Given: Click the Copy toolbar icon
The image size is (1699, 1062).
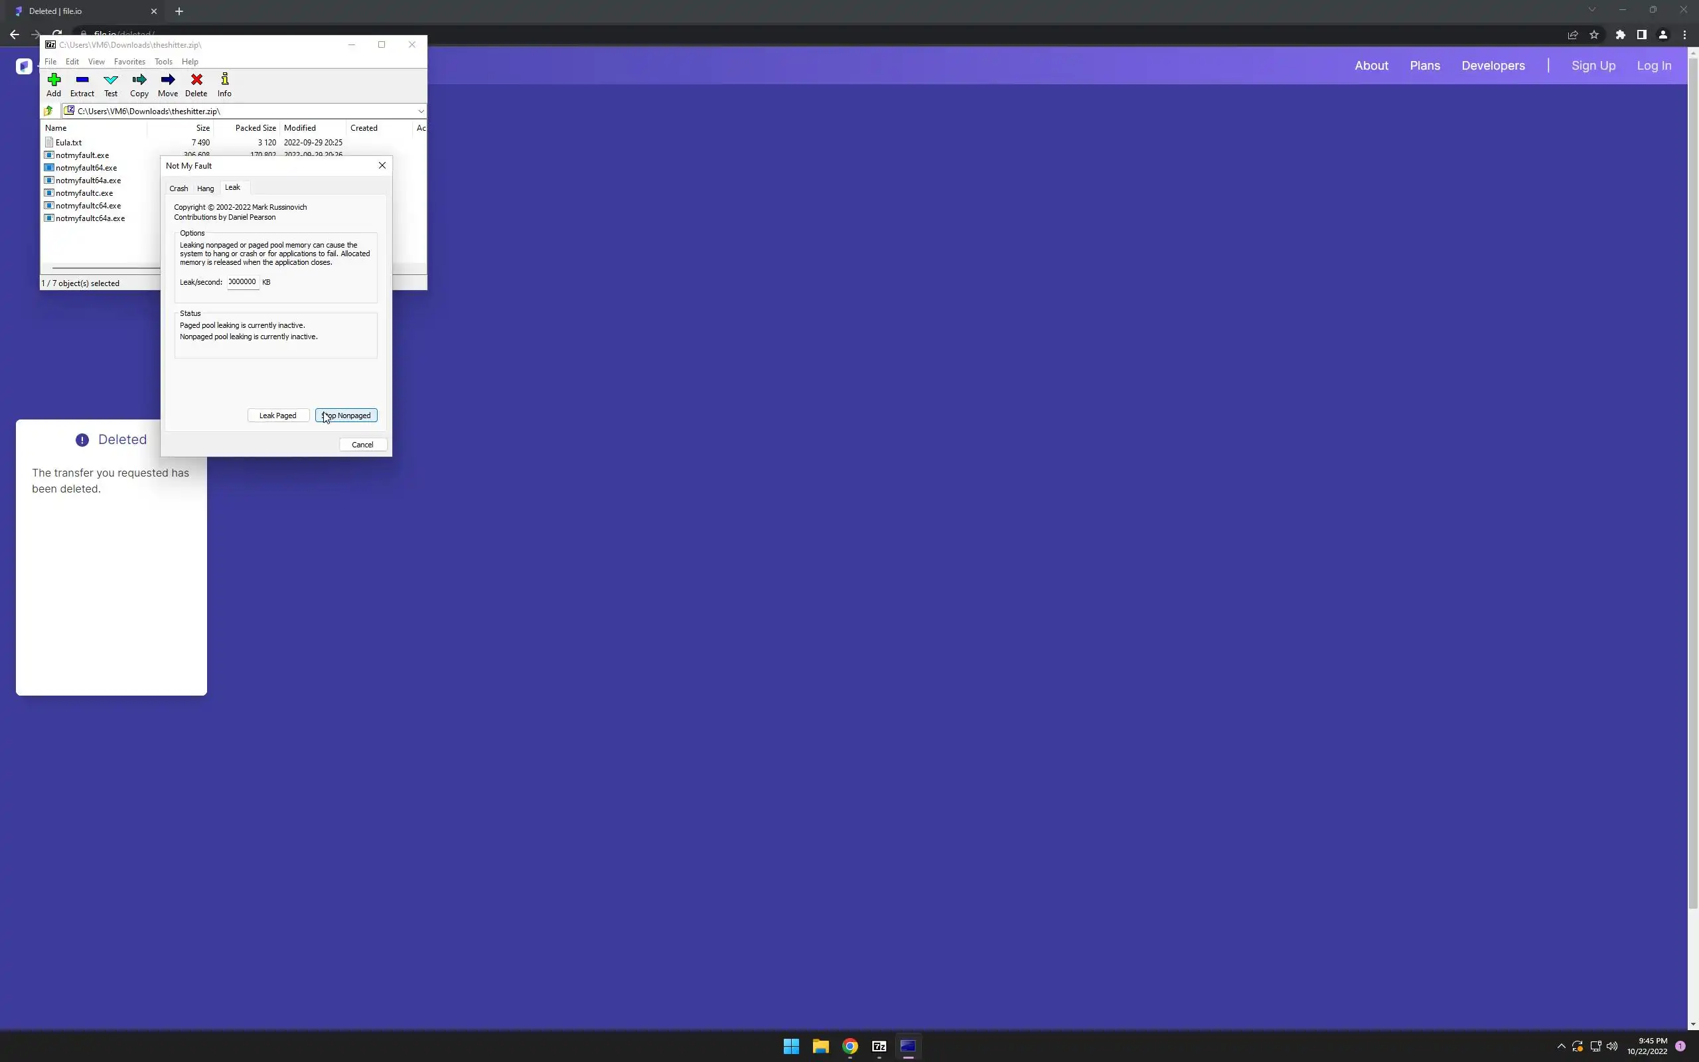Looking at the screenshot, I should pyautogui.click(x=139, y=84).
